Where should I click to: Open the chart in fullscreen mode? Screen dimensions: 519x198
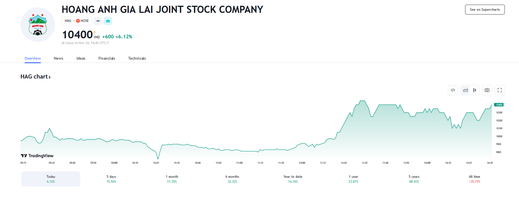(x=500, y=90)
